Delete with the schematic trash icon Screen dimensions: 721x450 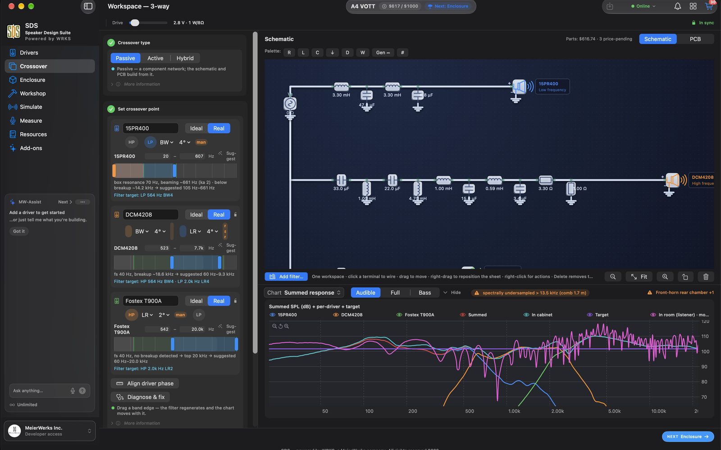(706, 277)
